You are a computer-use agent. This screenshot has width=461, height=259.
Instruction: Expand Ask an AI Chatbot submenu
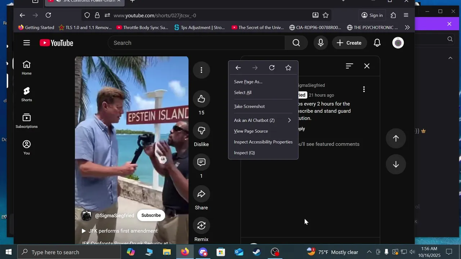pyautogui.click(x=263, y=120)
